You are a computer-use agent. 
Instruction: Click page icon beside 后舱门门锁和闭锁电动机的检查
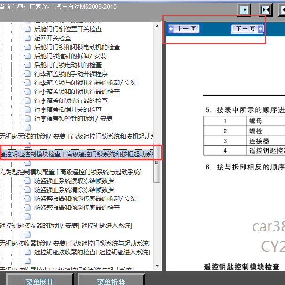27,46
